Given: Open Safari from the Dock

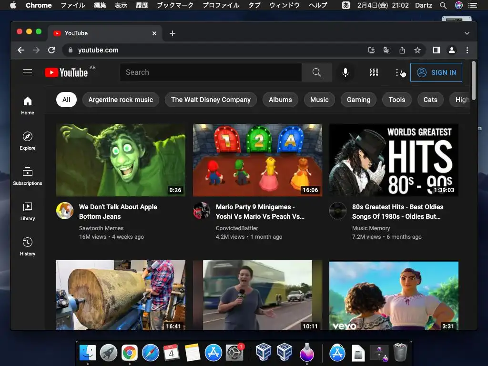Looking at the screenshot, I should (151, 353).
